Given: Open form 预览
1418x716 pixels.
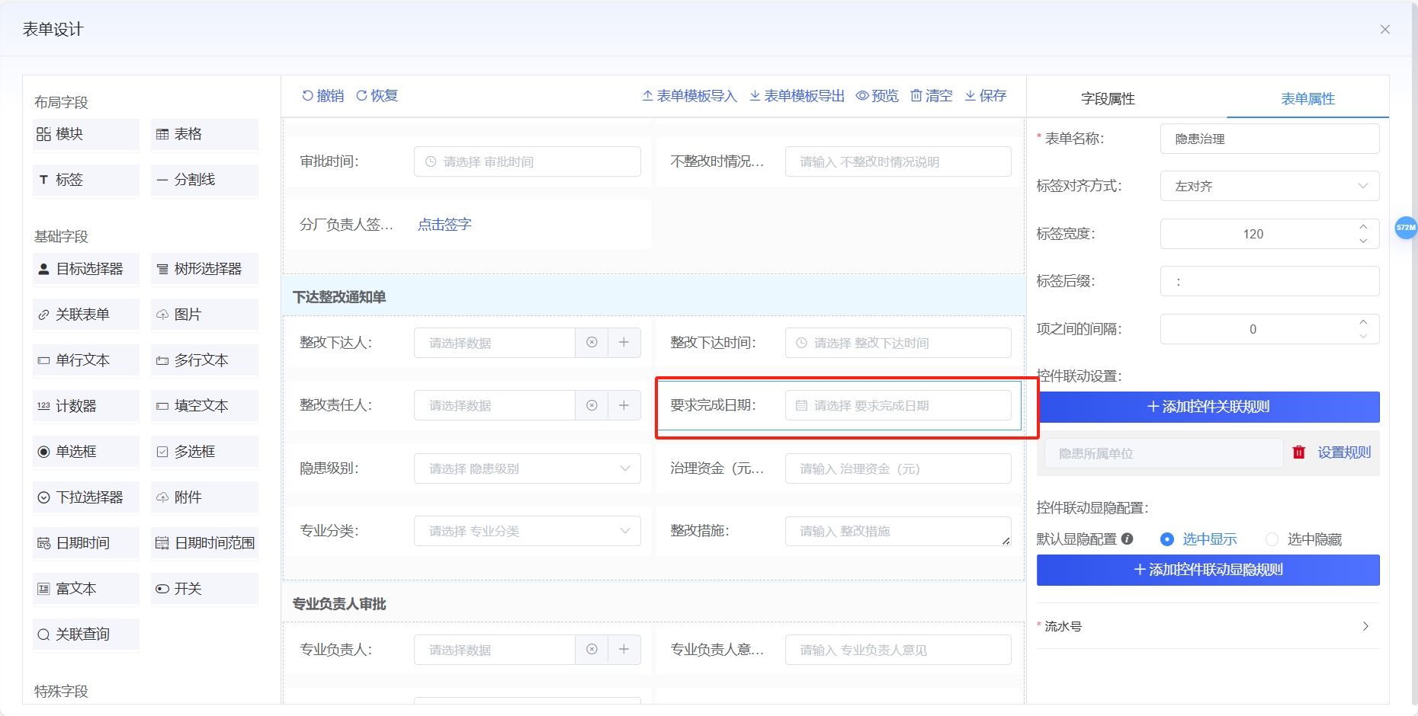Looking at the screenshot, I should tap(877, 96).
